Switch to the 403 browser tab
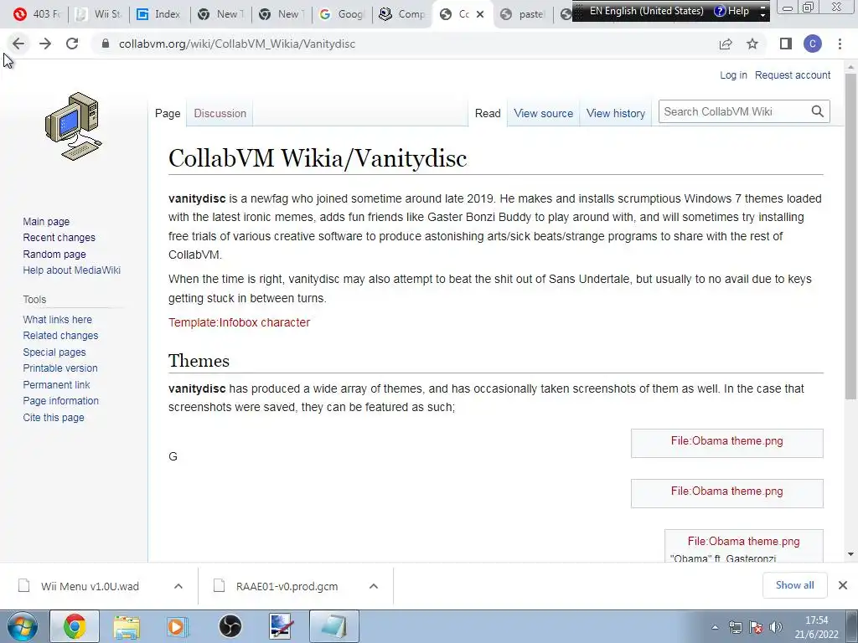The height and width of the screenshot is (643, 858). pos(37,14)
